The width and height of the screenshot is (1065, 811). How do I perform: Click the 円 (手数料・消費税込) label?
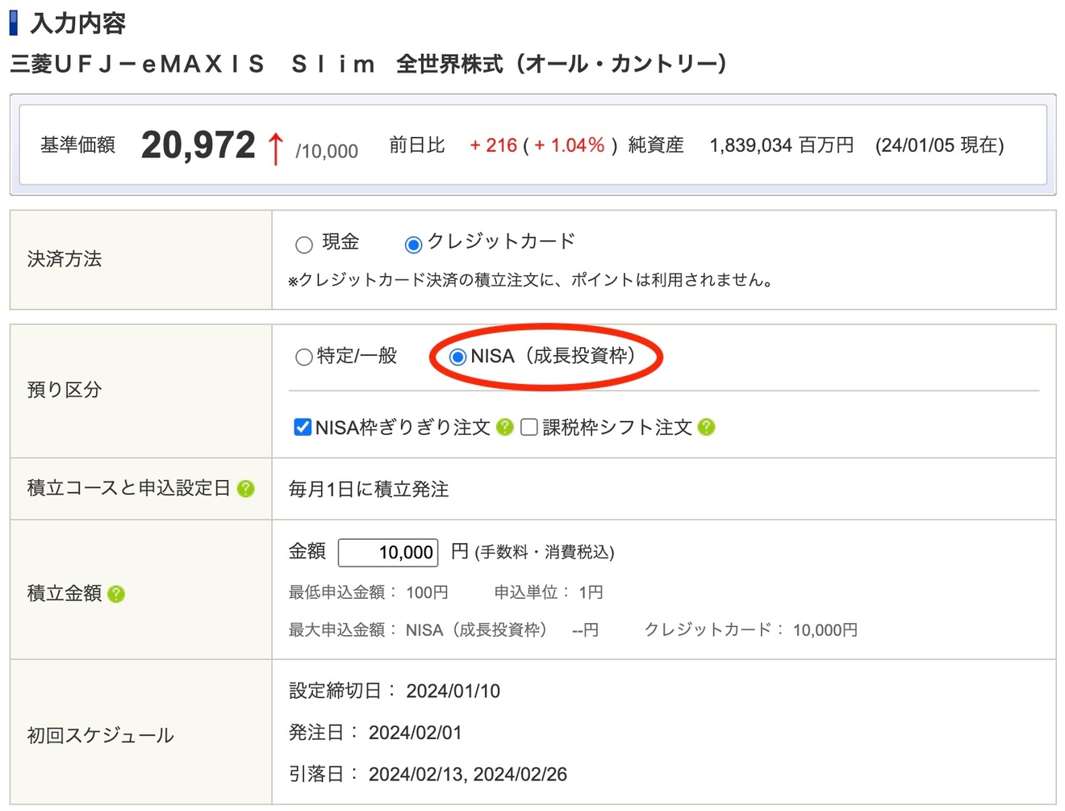point(532,552)
